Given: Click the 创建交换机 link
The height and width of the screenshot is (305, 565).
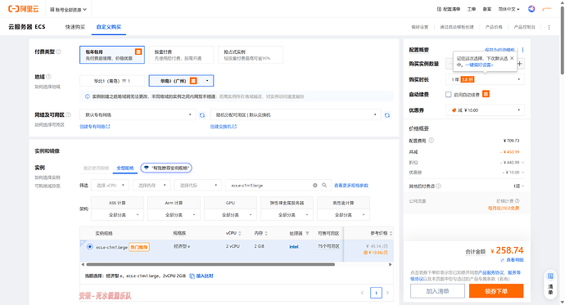Looking at the screenshot, I should [x=224, y=127].
